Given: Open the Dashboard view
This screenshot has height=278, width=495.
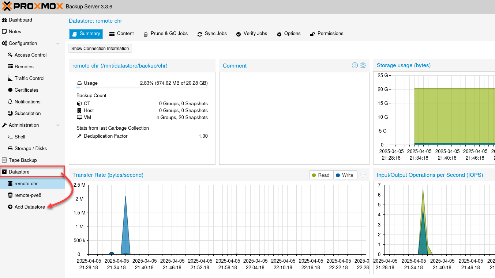Looking at the screenshot, I should [x=20, y=20].
